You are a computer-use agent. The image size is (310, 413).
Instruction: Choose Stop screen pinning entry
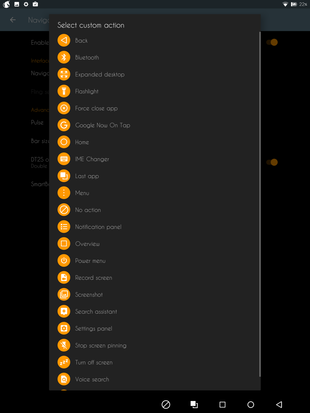(101, 346)
